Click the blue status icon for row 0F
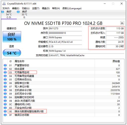This screenshot has height=125, width=127. click(x=5, y=115)
